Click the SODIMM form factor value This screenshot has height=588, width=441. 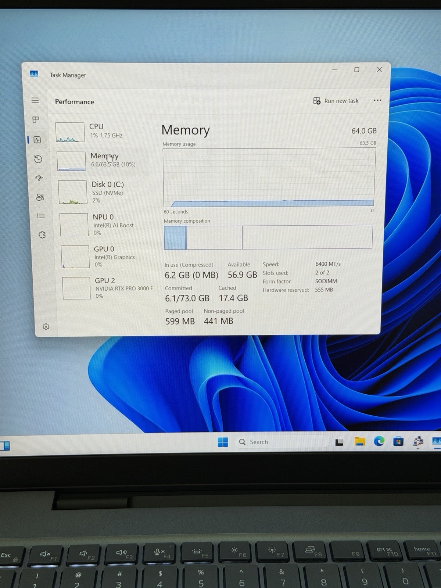tap(326, 281)
